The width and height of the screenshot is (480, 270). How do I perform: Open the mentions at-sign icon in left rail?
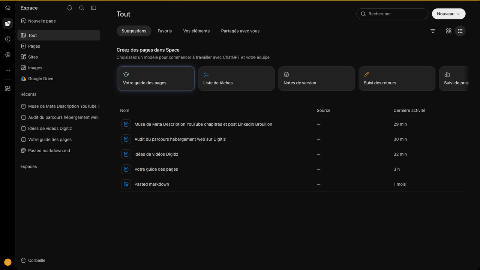[7, 55]
